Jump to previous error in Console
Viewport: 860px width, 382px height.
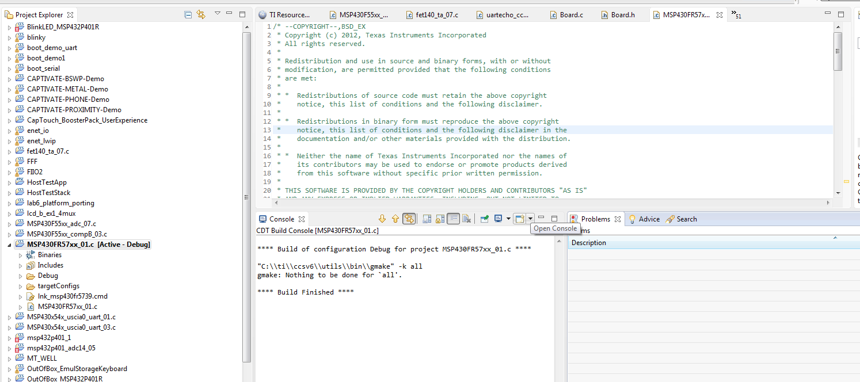click(x=395, y=219)
